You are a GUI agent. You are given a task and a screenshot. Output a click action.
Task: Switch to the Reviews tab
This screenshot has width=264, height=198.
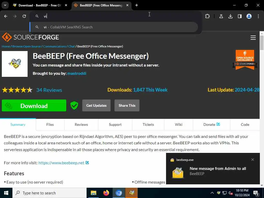81,125
